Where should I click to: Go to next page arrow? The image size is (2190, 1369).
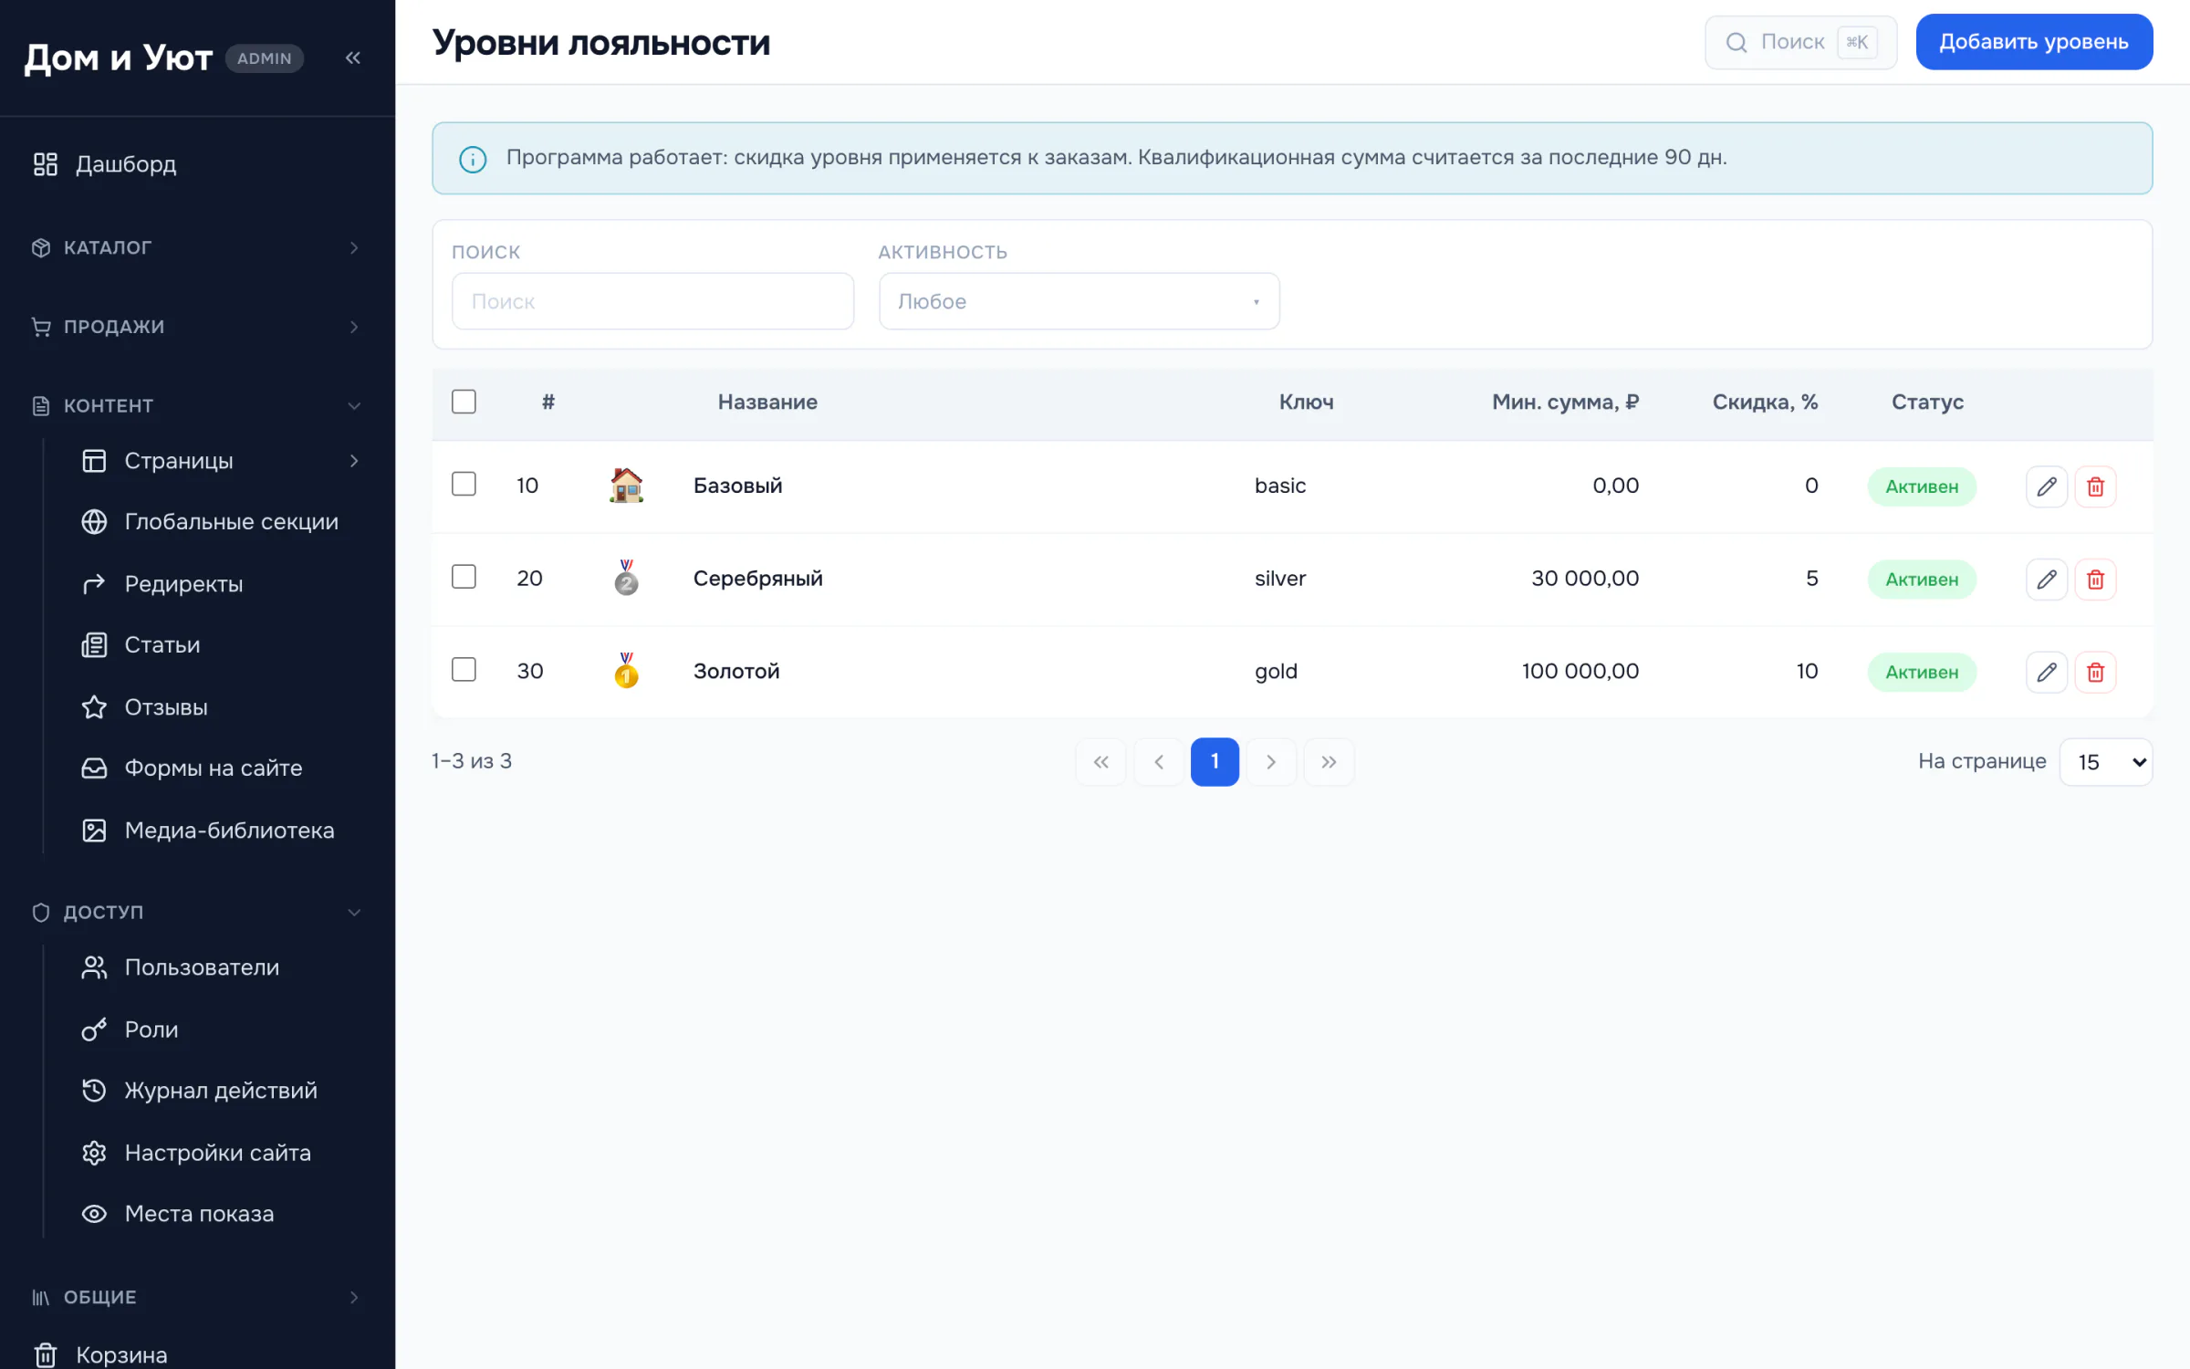[1271, 762]
